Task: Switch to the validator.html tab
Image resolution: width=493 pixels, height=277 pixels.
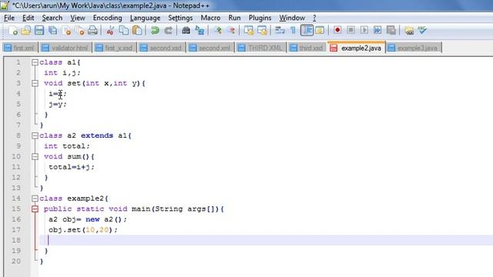Action: (65, 48)
